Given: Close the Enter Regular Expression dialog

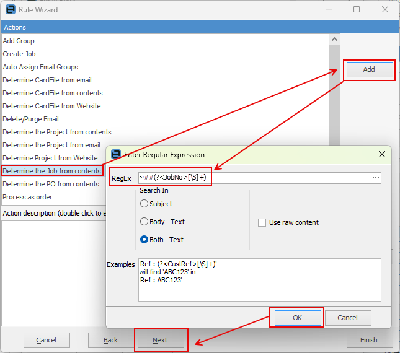Looking at the screenshot, I should click(x=381, y=154).
